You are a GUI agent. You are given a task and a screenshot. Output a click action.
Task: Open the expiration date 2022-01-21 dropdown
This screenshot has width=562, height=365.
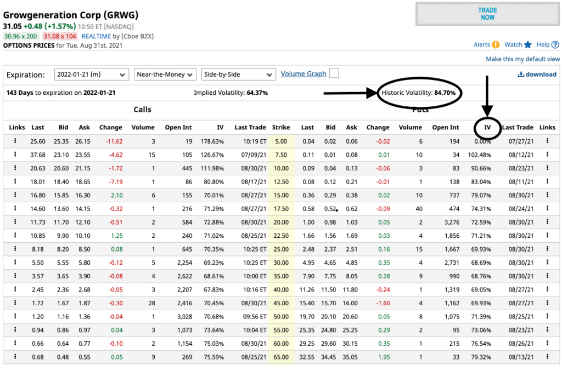[x=92, y=75]
